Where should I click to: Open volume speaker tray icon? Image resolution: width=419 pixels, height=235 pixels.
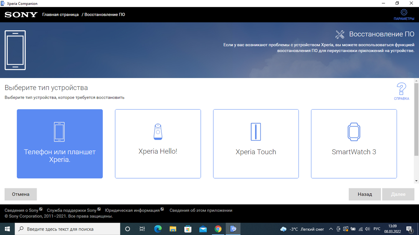367,229
